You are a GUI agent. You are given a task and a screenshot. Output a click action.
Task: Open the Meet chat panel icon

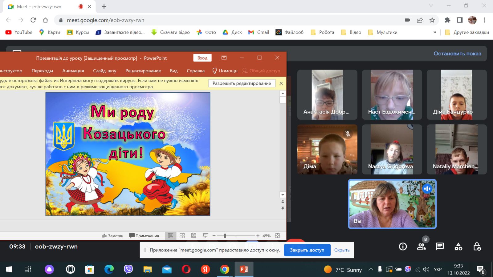pos(440,247)
